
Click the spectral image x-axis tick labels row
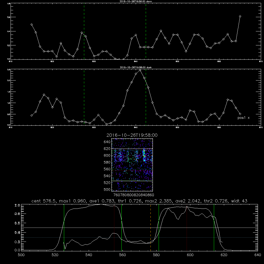pyautogui.click(x=134, y=195)
